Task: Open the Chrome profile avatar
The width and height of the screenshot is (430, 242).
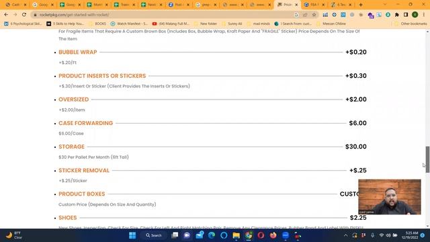Action: coord(415,15)
